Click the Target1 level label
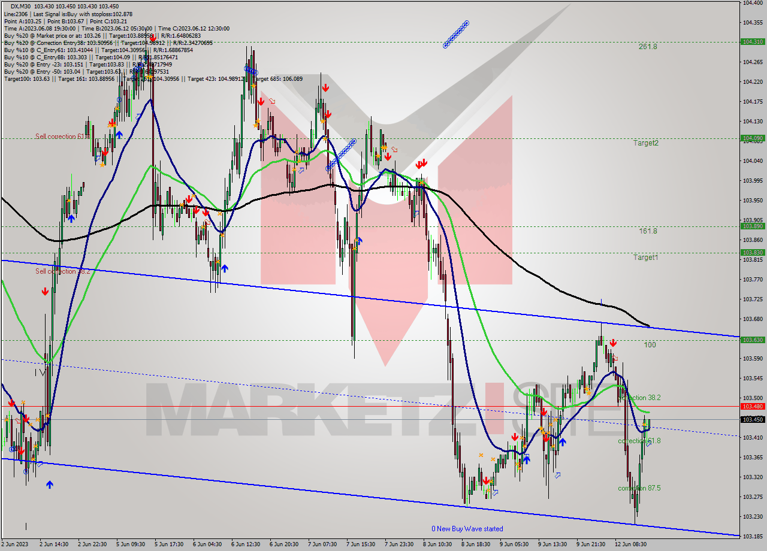 [x=646, y=257]
